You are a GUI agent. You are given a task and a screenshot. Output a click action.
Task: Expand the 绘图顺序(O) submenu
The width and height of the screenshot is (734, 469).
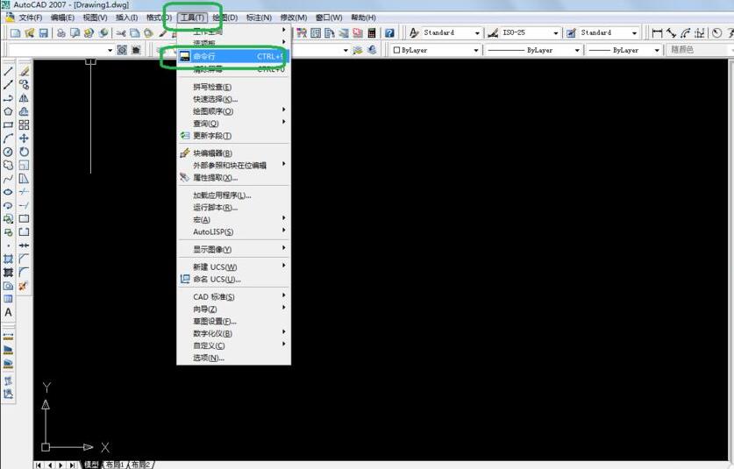[x=233, y=111]
